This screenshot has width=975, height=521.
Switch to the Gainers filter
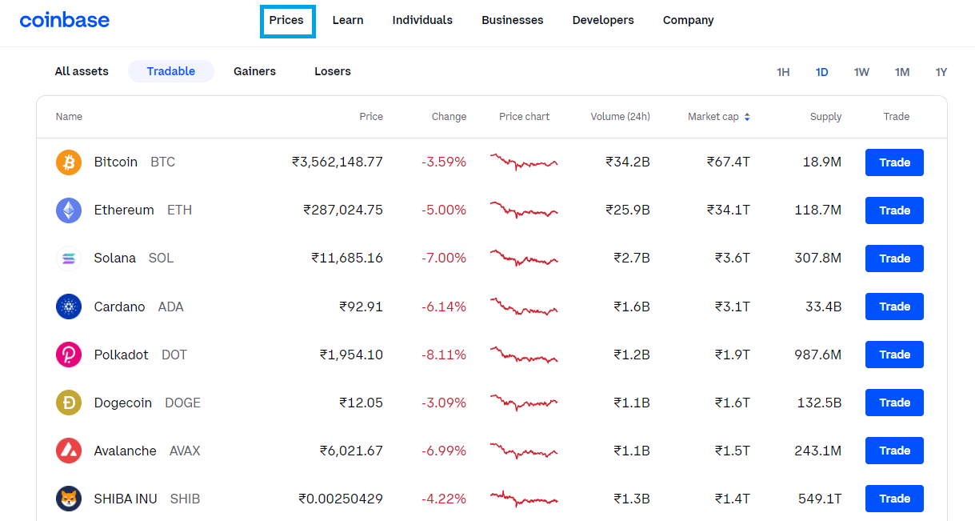pyautogui.click(x=254, y=71)
